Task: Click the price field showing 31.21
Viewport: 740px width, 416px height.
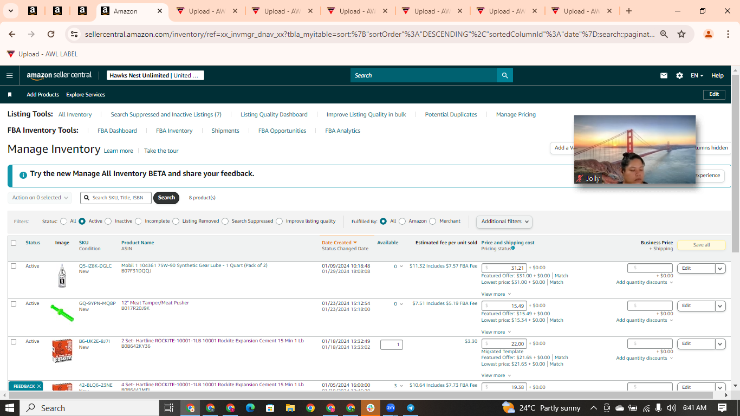Action: (x=504, y=268)
